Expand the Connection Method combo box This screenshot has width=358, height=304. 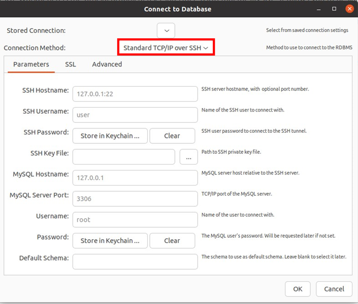click(x=166, y=48)
